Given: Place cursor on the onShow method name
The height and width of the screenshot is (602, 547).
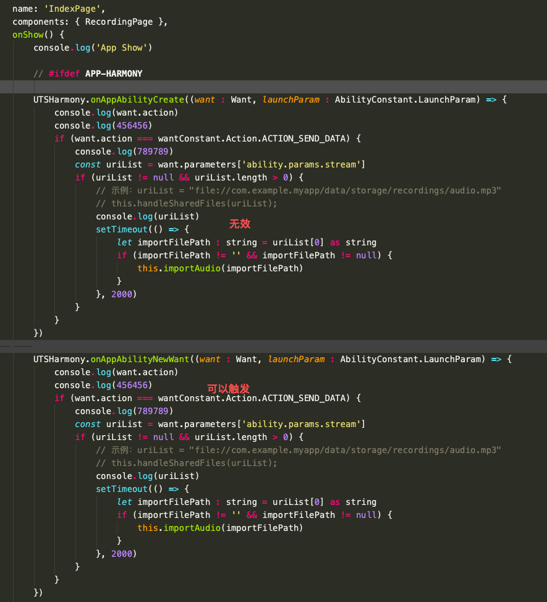Looking at the screenshot, I should point(27,35).
